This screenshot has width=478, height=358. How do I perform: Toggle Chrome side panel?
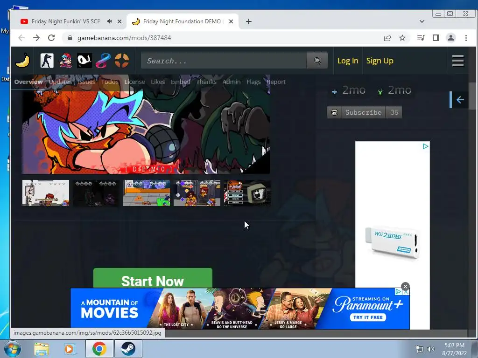436,38
